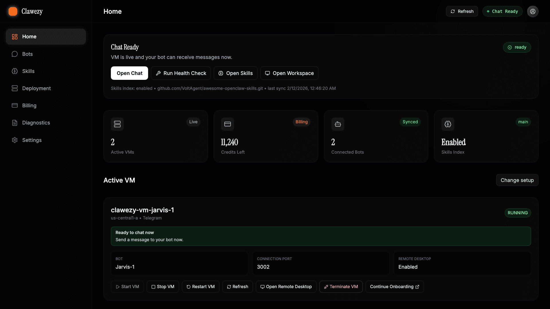Image resolution: width=550 pixels, height=309 pixels.
Task: Open the Synced badge on Connected Bots
Action: (x=410, y=122)
